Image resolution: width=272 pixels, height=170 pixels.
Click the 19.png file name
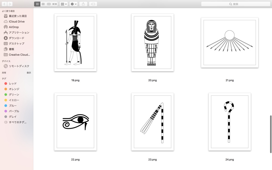[x=75, y=80]
